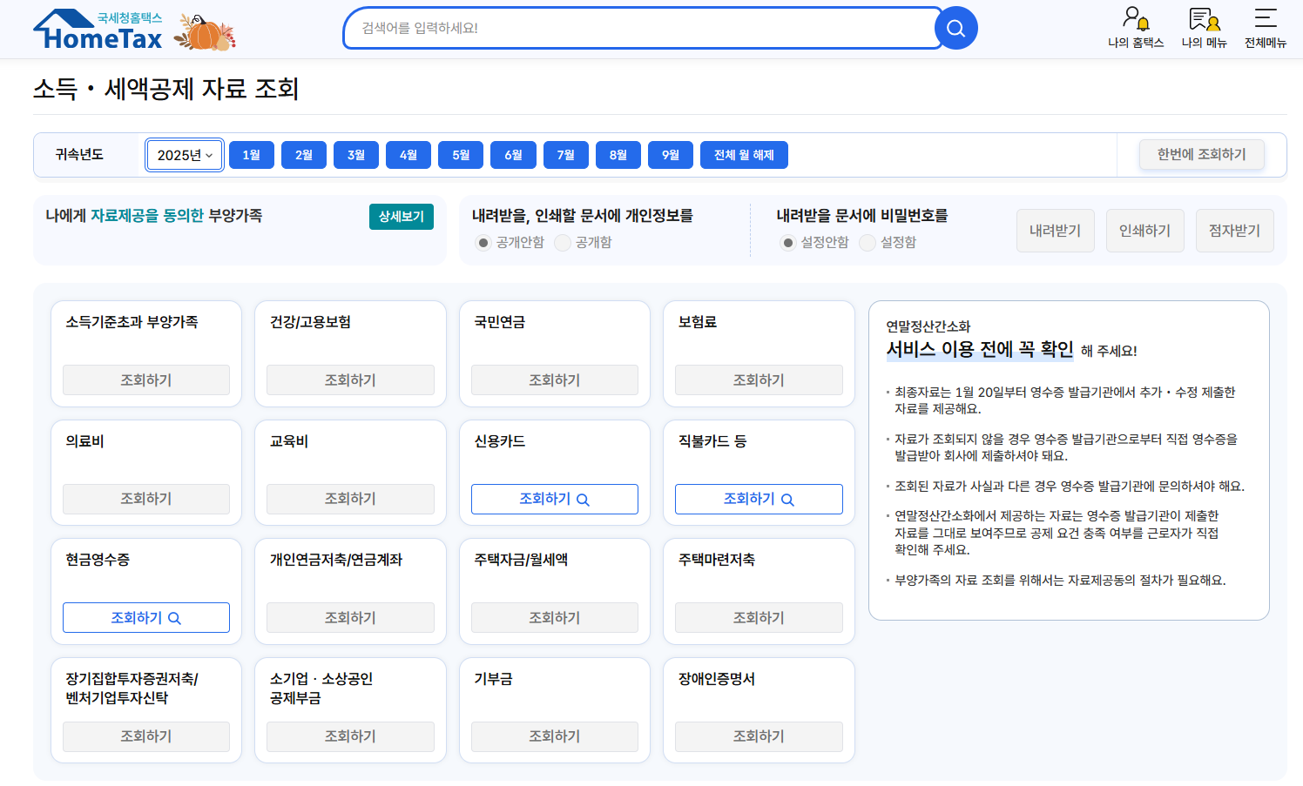Click 조회하기 under 기부금

coord(554,736)
